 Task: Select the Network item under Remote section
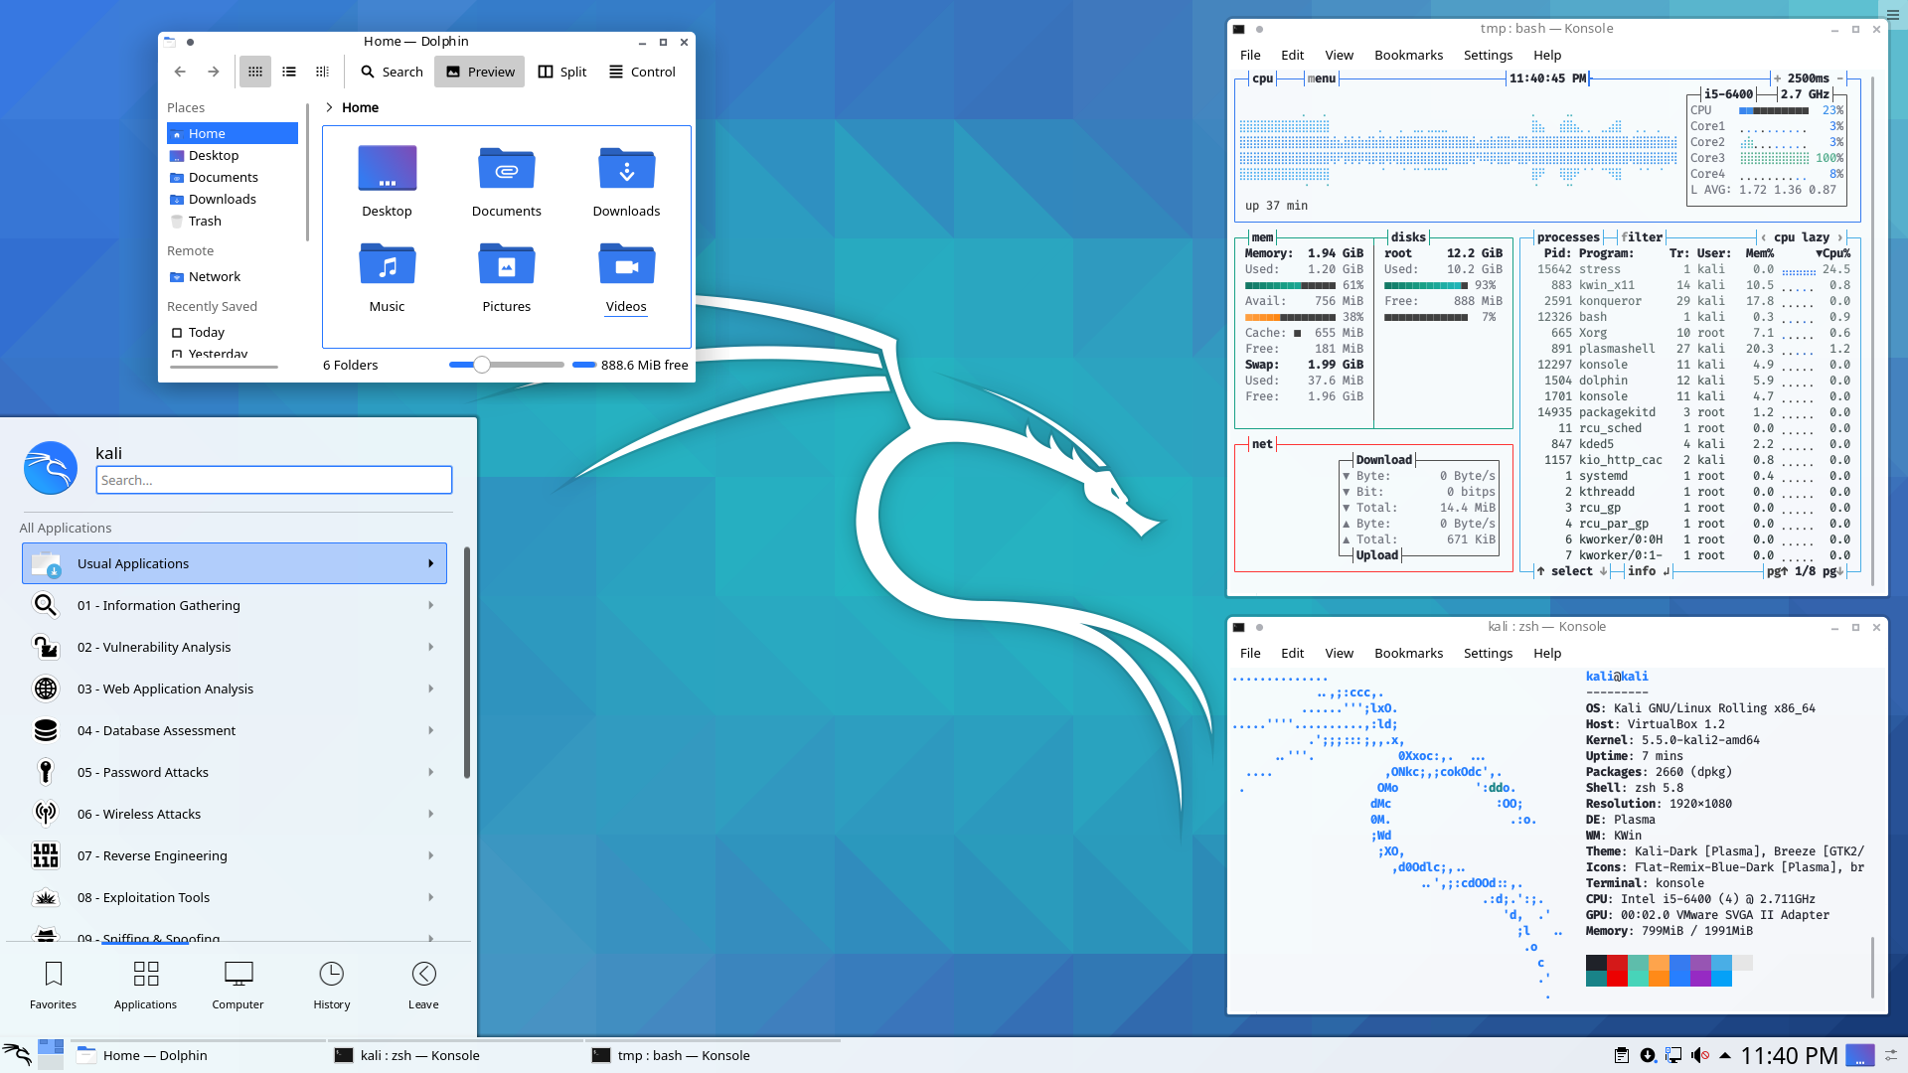(214, 275)
